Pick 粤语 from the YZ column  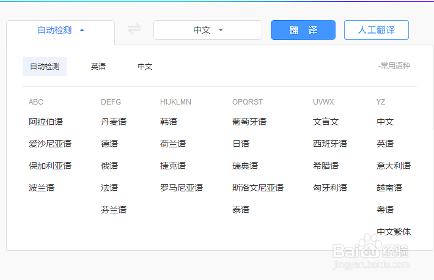(x=385, y=210)
